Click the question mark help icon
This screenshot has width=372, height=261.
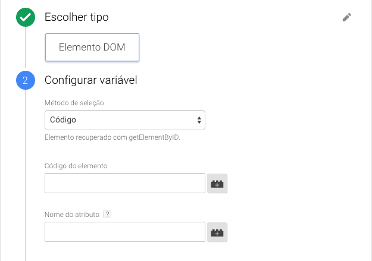click(x=107, y=214)
